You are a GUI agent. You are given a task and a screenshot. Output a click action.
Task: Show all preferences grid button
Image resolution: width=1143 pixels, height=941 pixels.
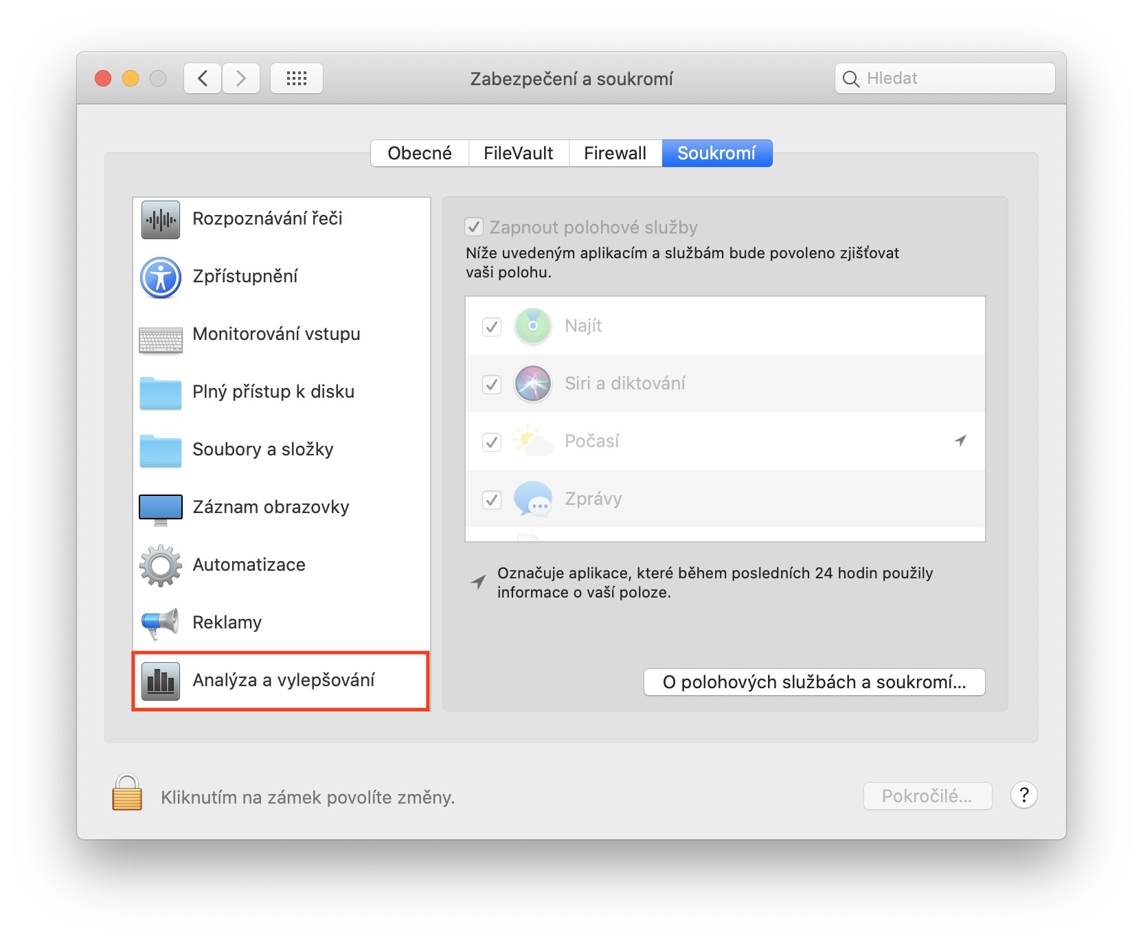click(x=297, y=78)
